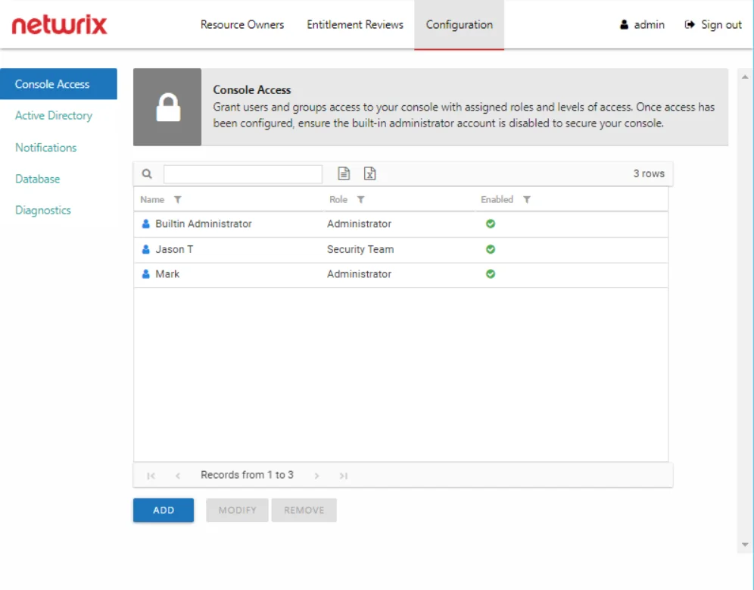Click the Enabled column header
754x590 pixels.
pos(497,200)
